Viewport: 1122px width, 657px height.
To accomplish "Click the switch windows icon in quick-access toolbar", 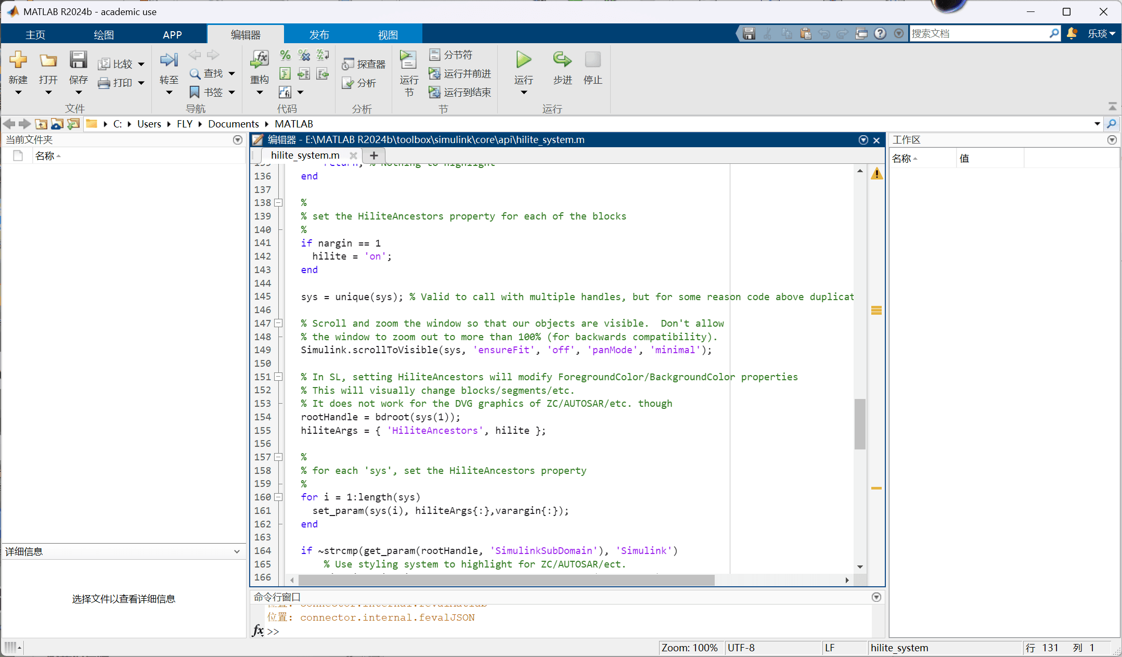I will tap(861, 34).
